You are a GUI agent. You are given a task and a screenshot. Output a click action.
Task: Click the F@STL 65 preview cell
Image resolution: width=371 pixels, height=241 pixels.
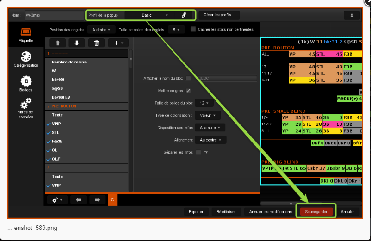[294, 168]
